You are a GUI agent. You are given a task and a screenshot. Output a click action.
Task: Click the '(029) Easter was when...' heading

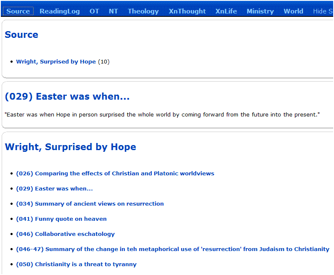click(x=67, y=97)
